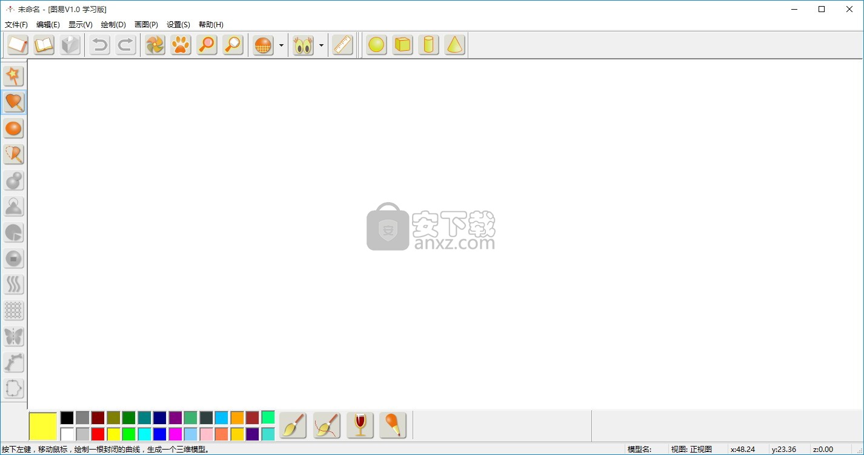Open the 设置(S) menu
Viewport: 864px width, 455px height.
[178, 25]
